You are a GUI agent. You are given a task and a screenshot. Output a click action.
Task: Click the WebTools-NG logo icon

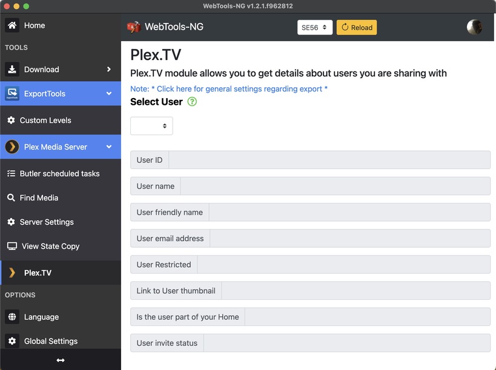(134, 27)
